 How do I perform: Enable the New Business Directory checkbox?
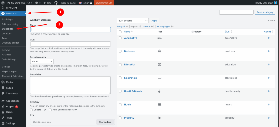(x=50, y=110)
